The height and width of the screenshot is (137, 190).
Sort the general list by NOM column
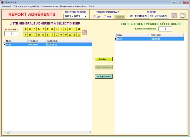tap(16, 41)
